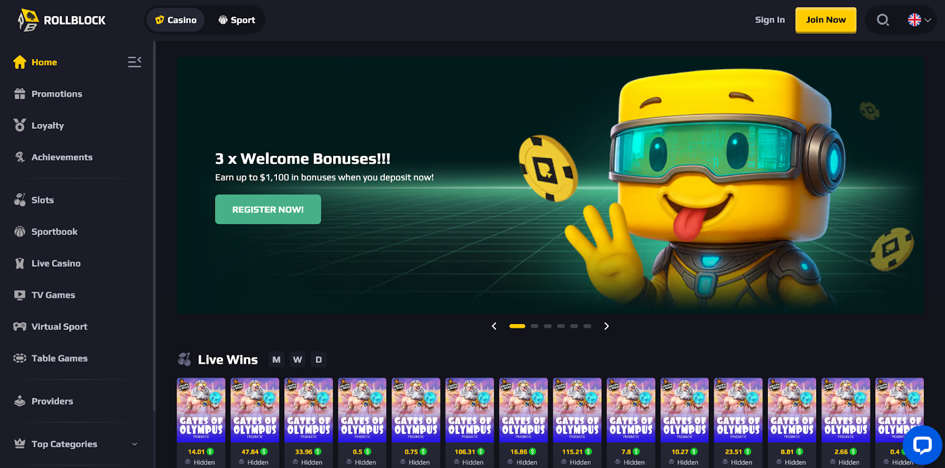Switch to the Sport tab
The height and width of the screenshot is (468, 945).
pyautogui.click(x=236, y=20)
